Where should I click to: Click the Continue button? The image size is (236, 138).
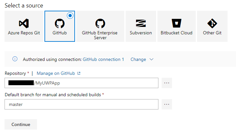pos(21,124)
